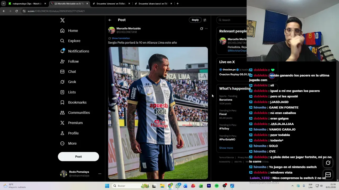
Task: Open the Terms of Service link
Action: 226,158
